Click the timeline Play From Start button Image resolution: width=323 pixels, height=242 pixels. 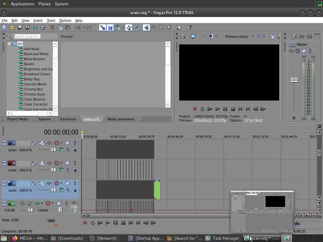[x=100, y=223]
